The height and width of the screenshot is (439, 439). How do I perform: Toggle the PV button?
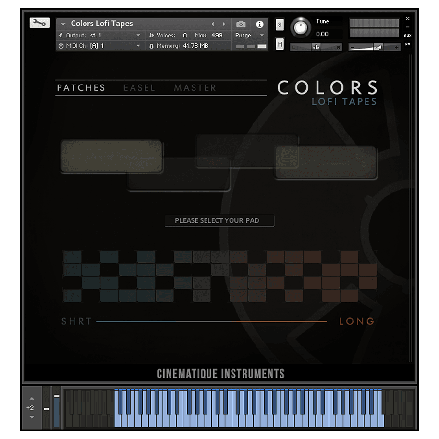click(408, 44)
